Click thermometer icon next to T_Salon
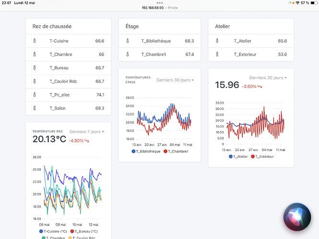 pyautogui.click(x=34, y=109)
